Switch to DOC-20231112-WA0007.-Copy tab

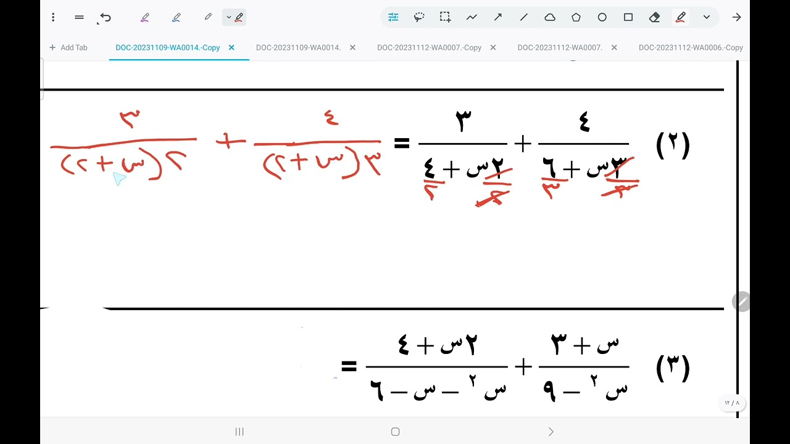(429, 47)
